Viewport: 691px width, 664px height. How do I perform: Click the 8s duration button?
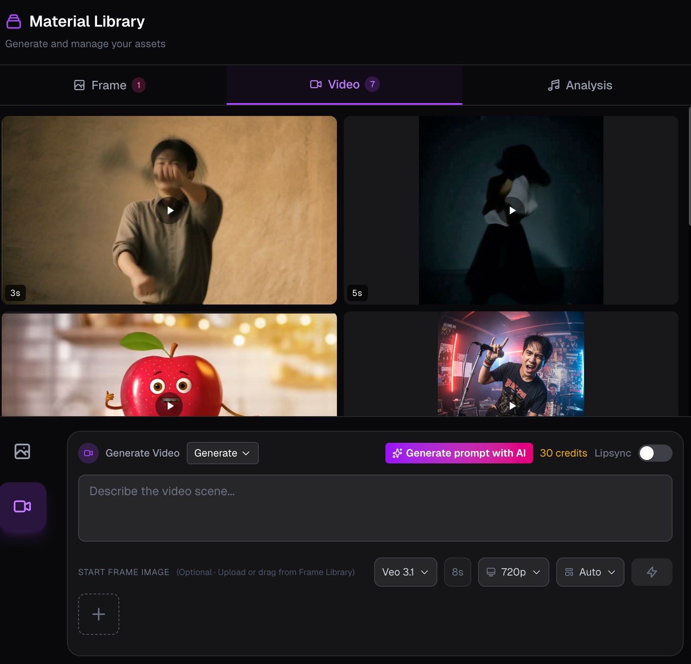(x=458, y=572)
